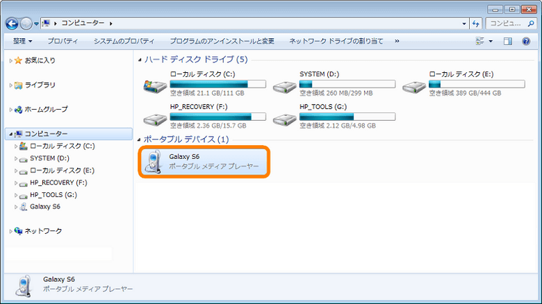Click the HP_RECOVERY (F:) drive icon
Image resolution: width=542 pixels, height=304 pixels.
pos(155,119)
